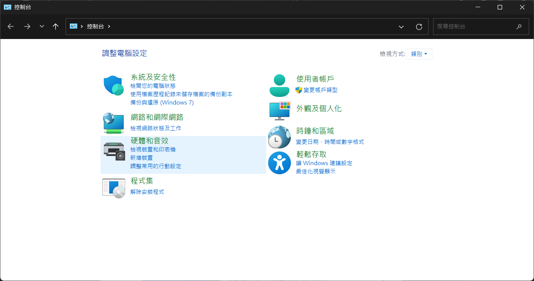Open the 輕鬆存取 accessibility icon
This screenshot has width=534, height=281.
click(280, 163)
